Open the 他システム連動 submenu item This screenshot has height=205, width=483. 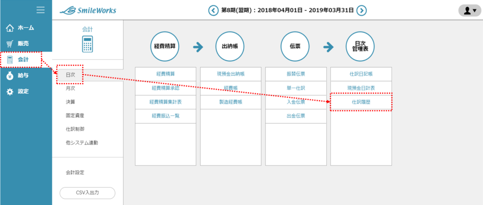pos(82,143)
